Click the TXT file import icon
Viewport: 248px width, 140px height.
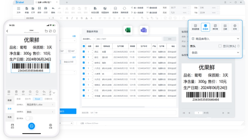click(144, 30)
